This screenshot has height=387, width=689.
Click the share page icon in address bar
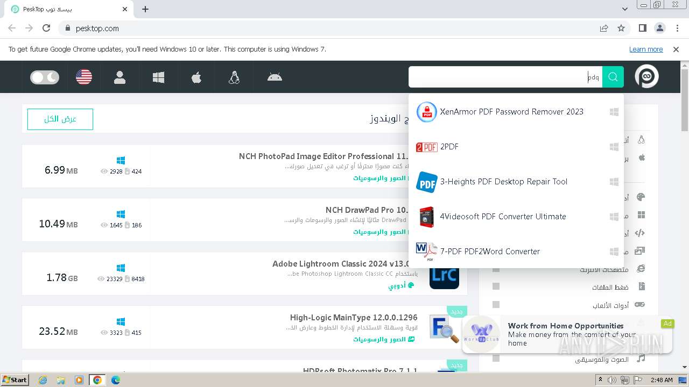point(604,28)
